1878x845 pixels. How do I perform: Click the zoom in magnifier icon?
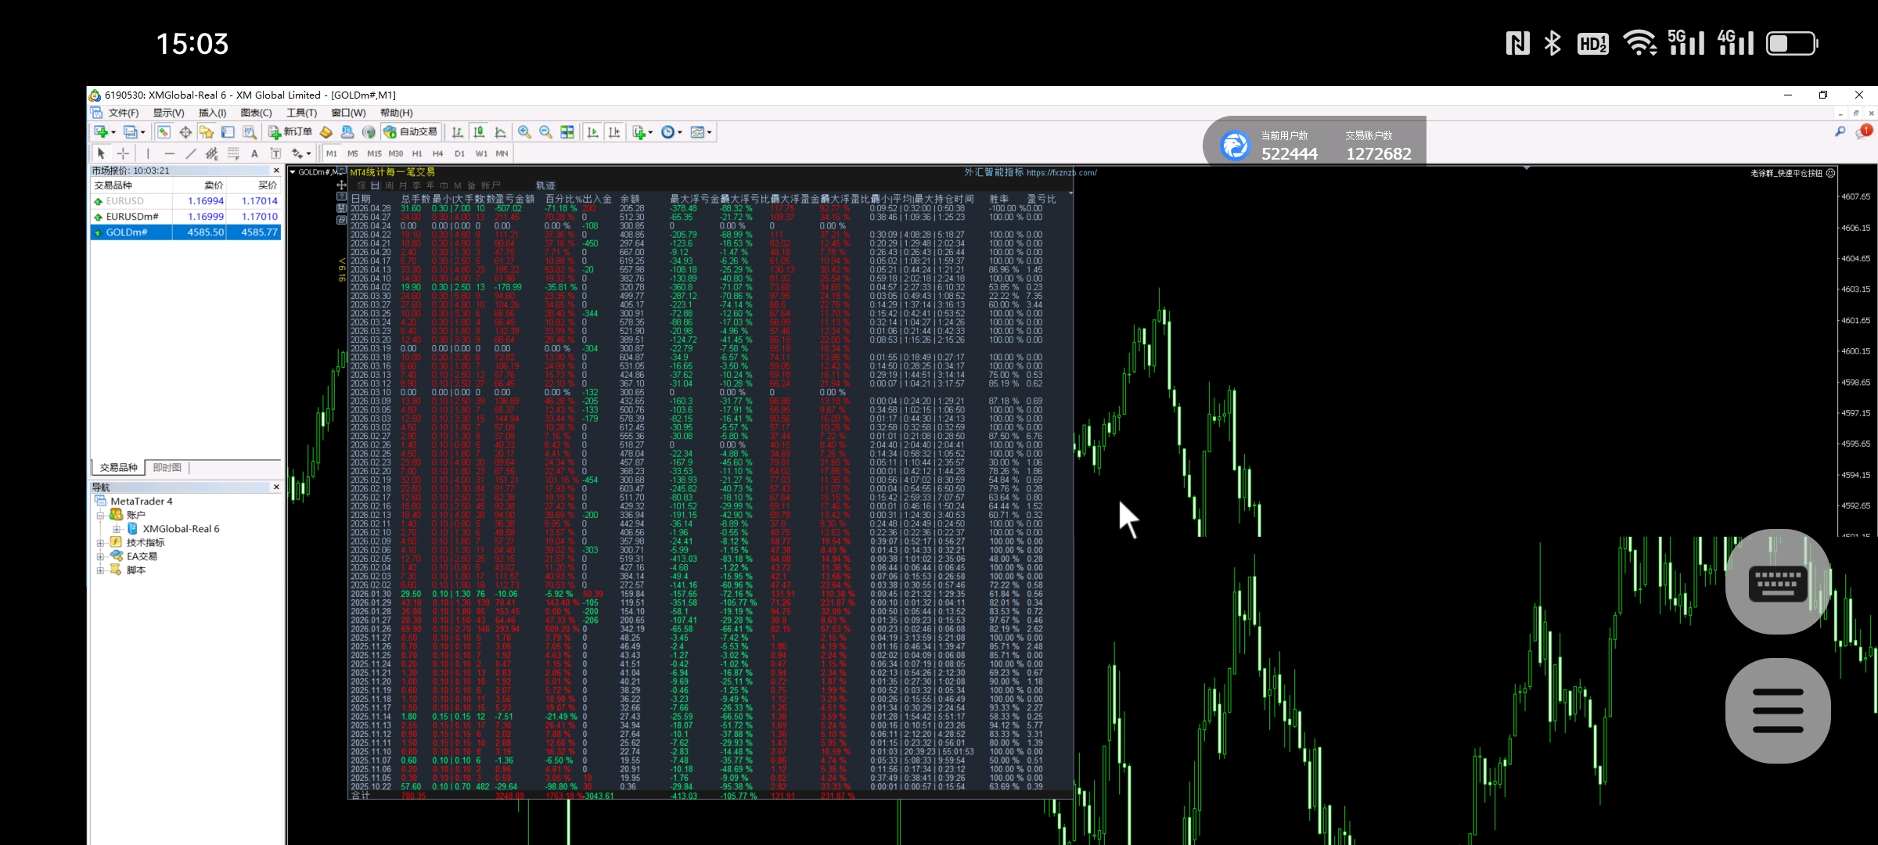coord(524,132)
